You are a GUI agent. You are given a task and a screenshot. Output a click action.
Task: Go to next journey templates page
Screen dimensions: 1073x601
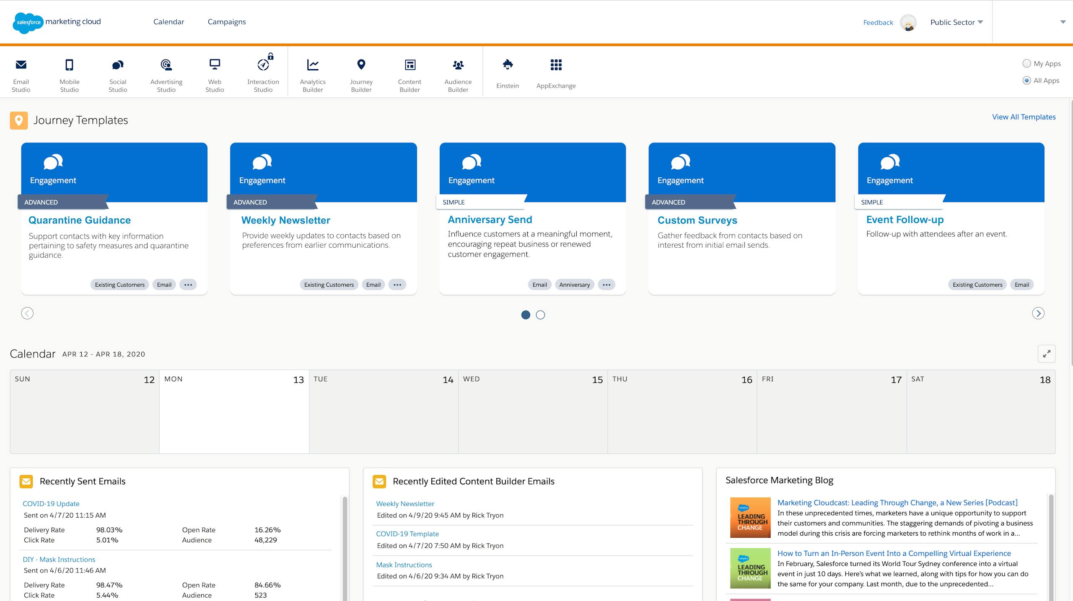click(x=1038, y=313)
